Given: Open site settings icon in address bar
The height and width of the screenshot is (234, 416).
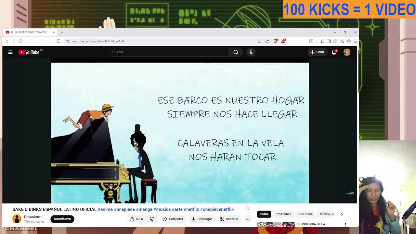Looking at the screenshot, I should coord(67,41).
